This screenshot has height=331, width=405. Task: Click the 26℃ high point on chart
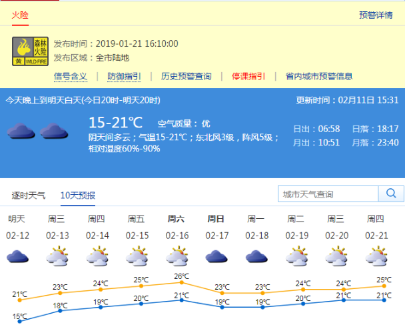182,282
